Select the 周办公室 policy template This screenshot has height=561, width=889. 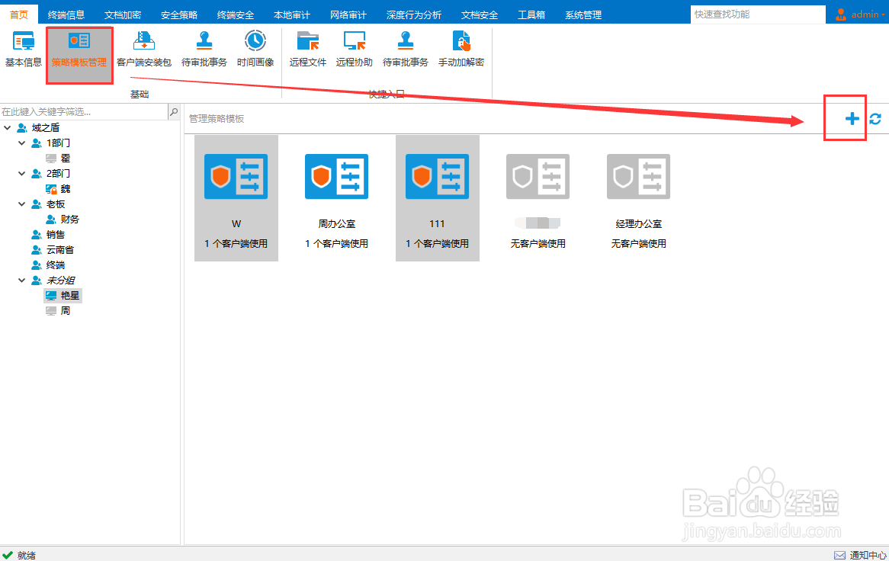coord(337,198)
